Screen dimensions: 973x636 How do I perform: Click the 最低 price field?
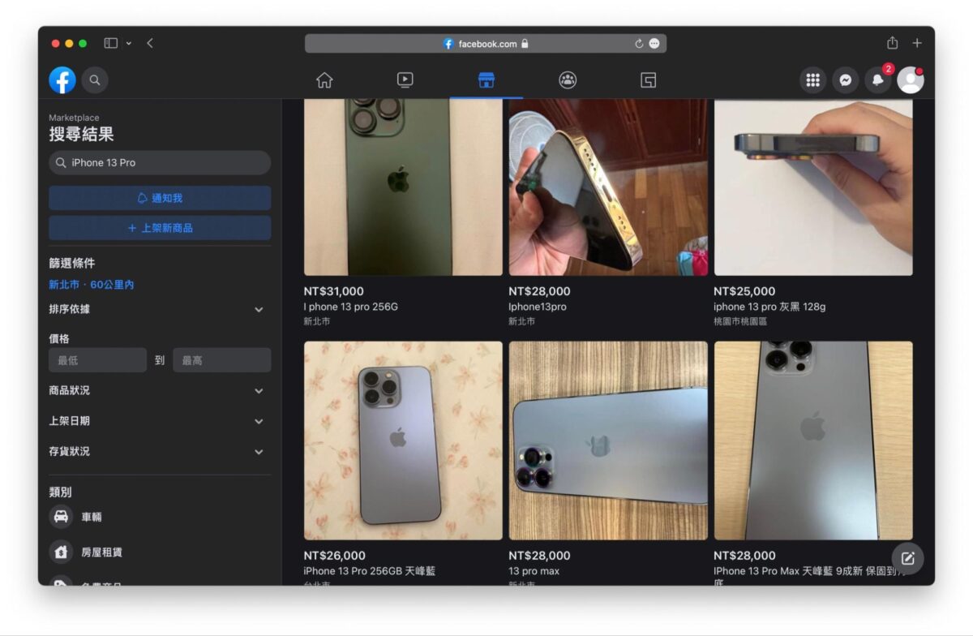[x=97, y=360]
